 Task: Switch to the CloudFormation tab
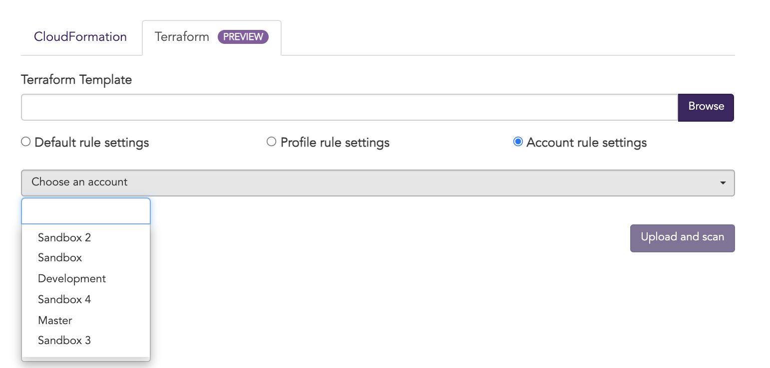[80, 37]
